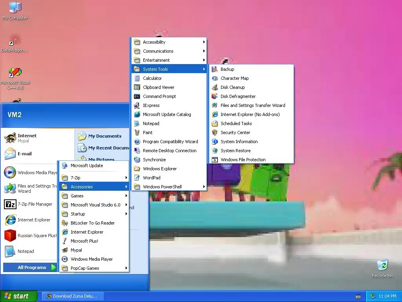Open the DataWagon desktop shortcut

tap(15, 43)
